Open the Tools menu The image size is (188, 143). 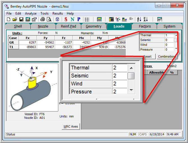(x=45, y=13)
